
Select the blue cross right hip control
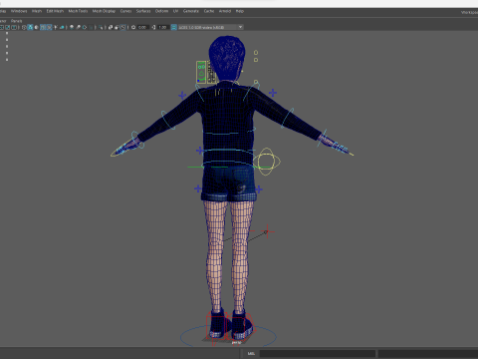coord(259,189)
